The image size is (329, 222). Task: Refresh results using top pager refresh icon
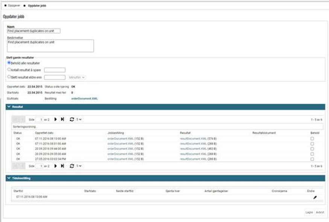pyautogui.click(x=71, y=119)
